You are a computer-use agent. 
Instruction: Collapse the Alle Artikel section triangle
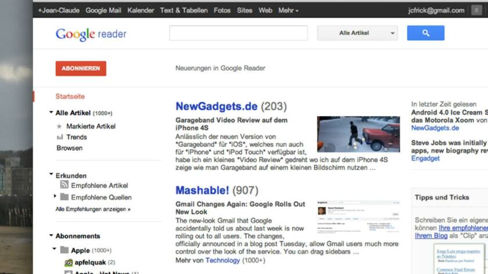(x=51, y=112)
